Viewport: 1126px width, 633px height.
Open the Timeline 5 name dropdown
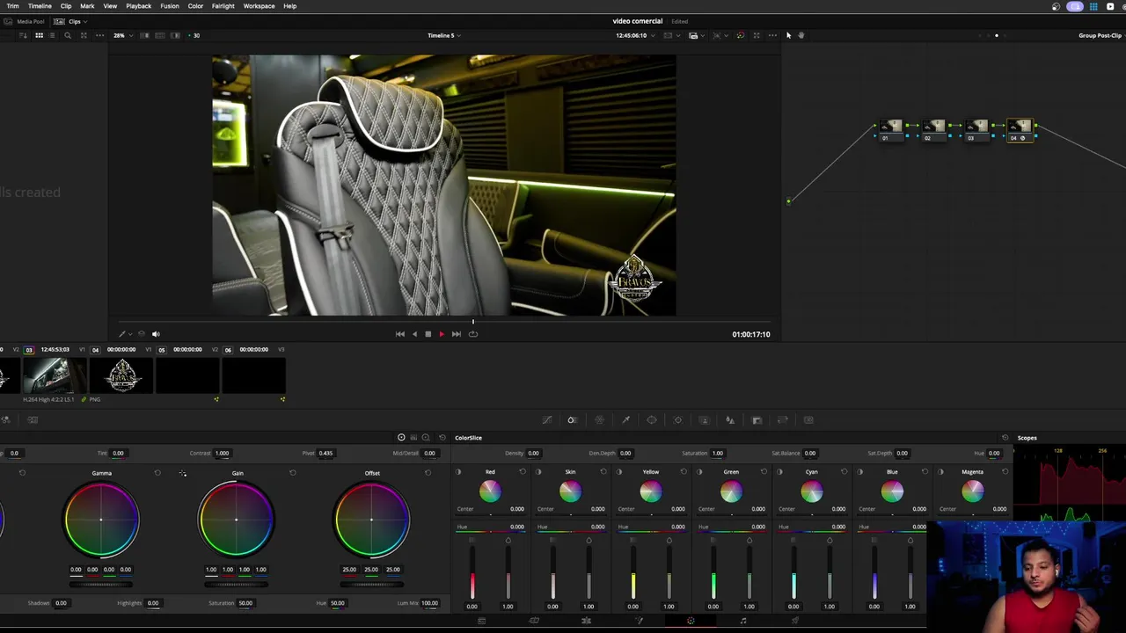[x=443, y=35]
